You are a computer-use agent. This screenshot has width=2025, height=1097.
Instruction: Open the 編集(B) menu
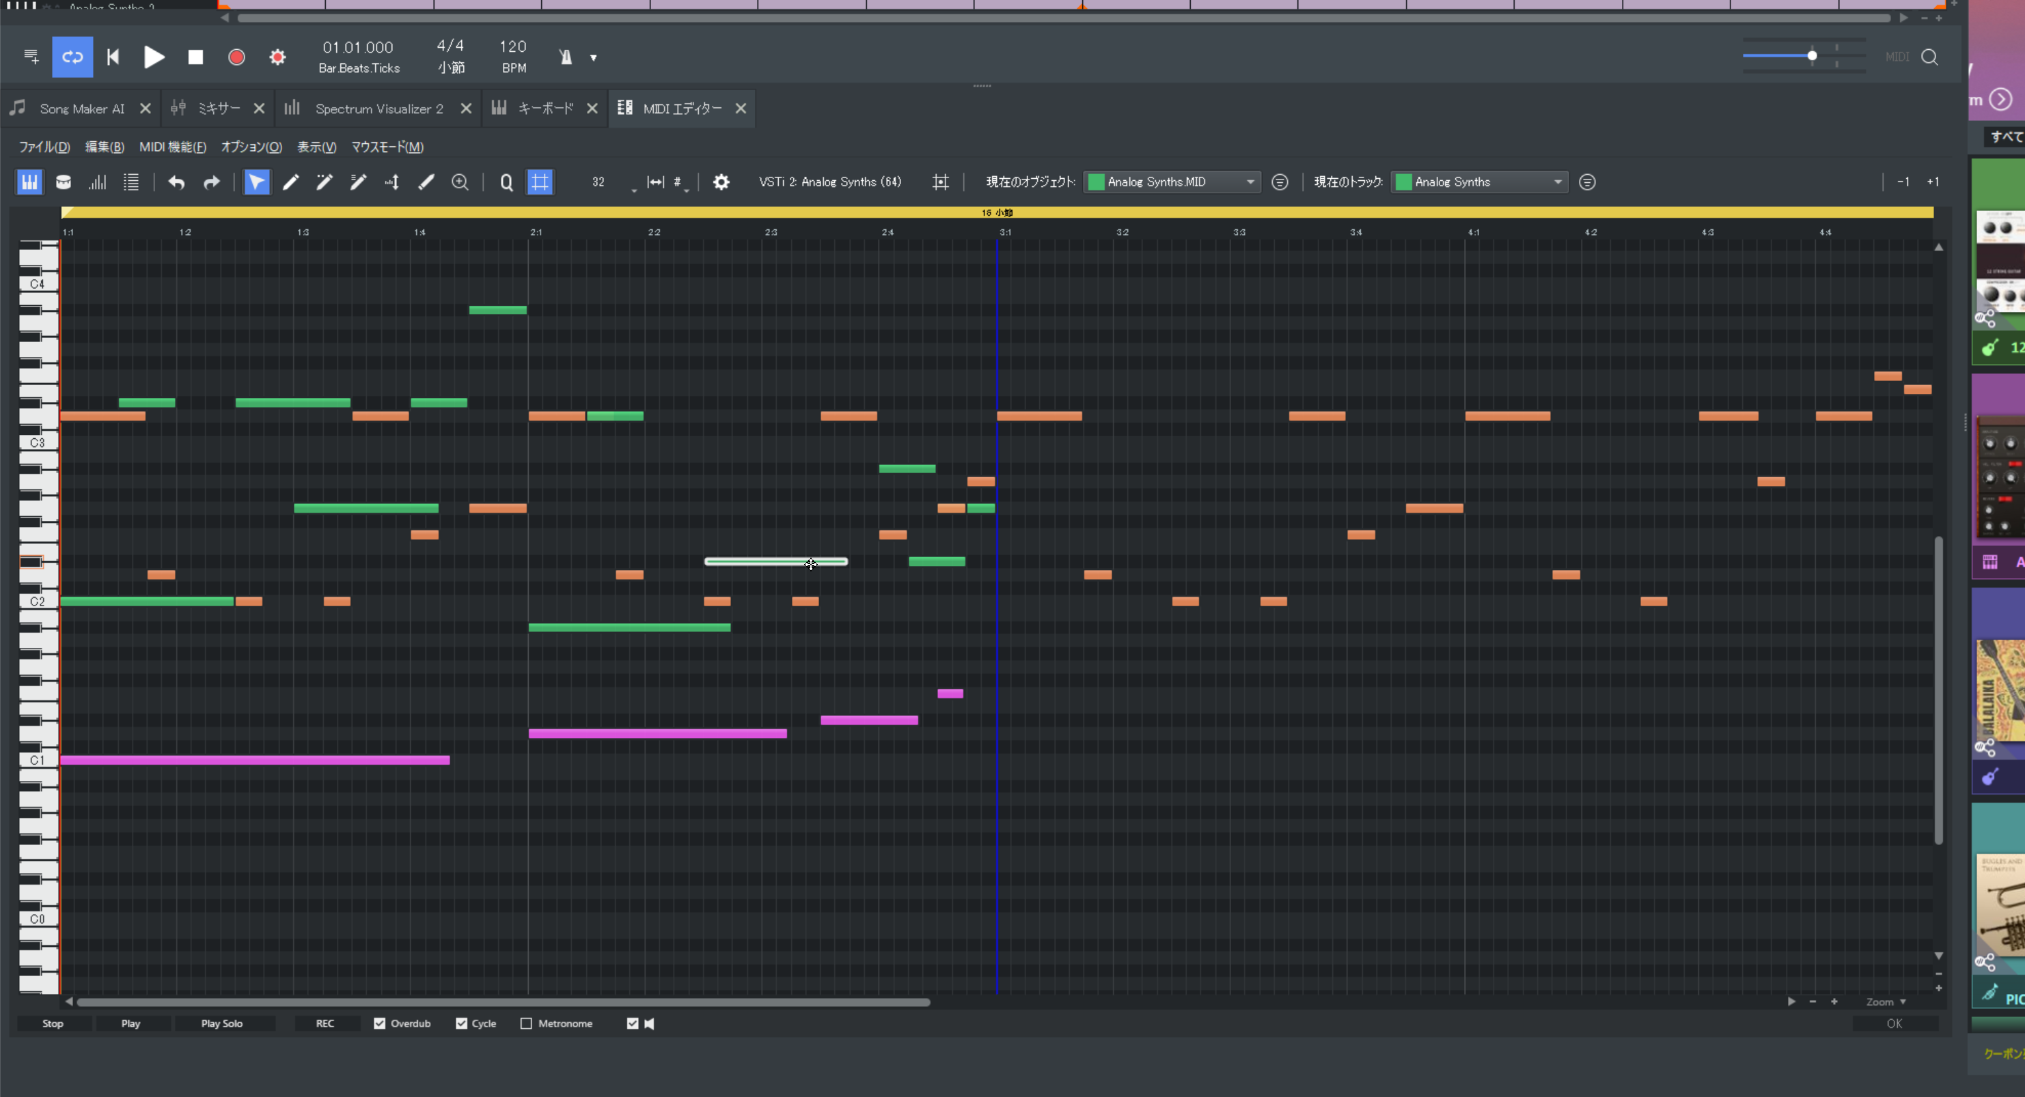[104, 147]
